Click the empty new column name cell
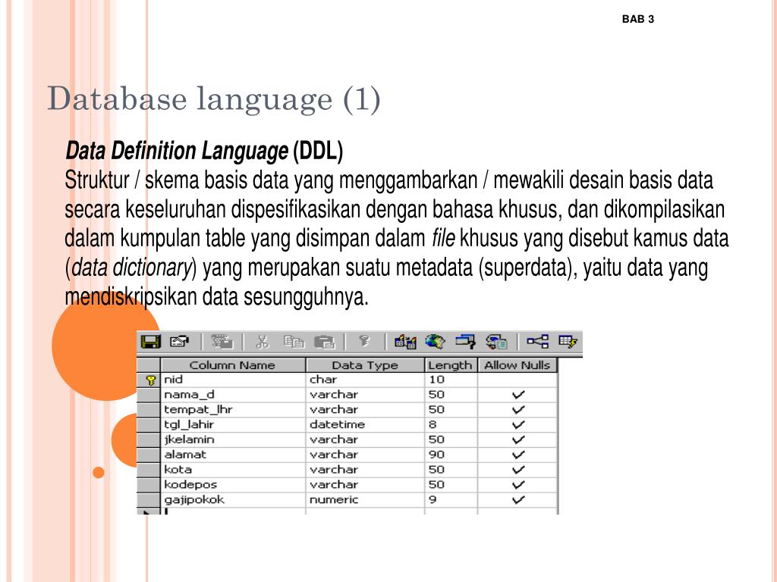Screen dimensions: 777x582 tap(233, 512)
